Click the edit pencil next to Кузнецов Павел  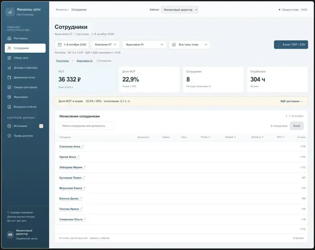pyautogui.click(x=83, y=178)
